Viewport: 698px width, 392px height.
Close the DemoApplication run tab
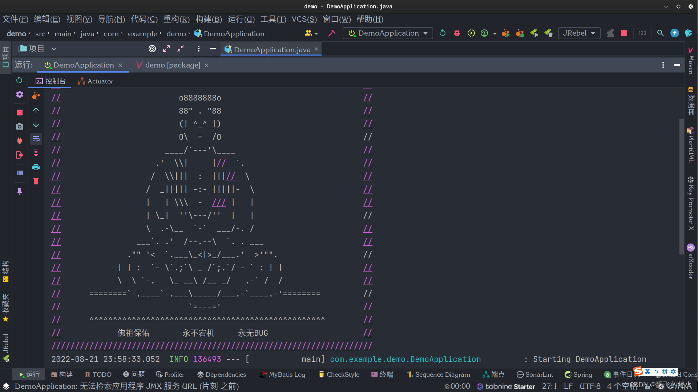(x=120, y=65)
